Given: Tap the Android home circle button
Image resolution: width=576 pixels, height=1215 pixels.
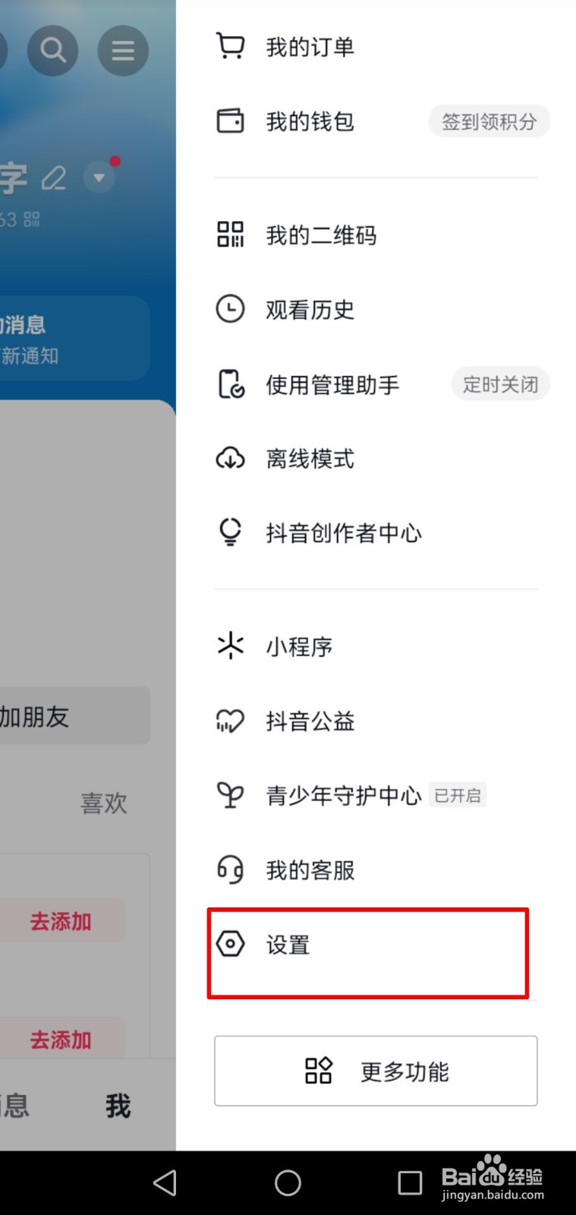Looking at the screenshot, I should click(288, 1182).
